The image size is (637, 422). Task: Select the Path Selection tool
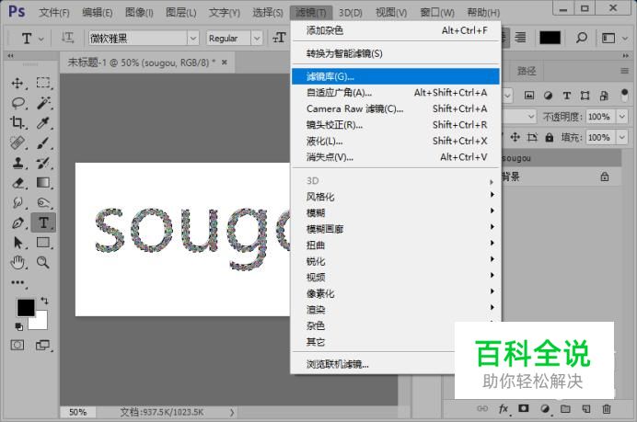[x=17, y=243]
